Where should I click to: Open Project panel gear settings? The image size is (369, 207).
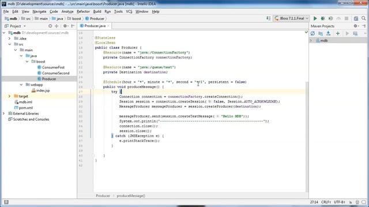click(x=65, y=26)
